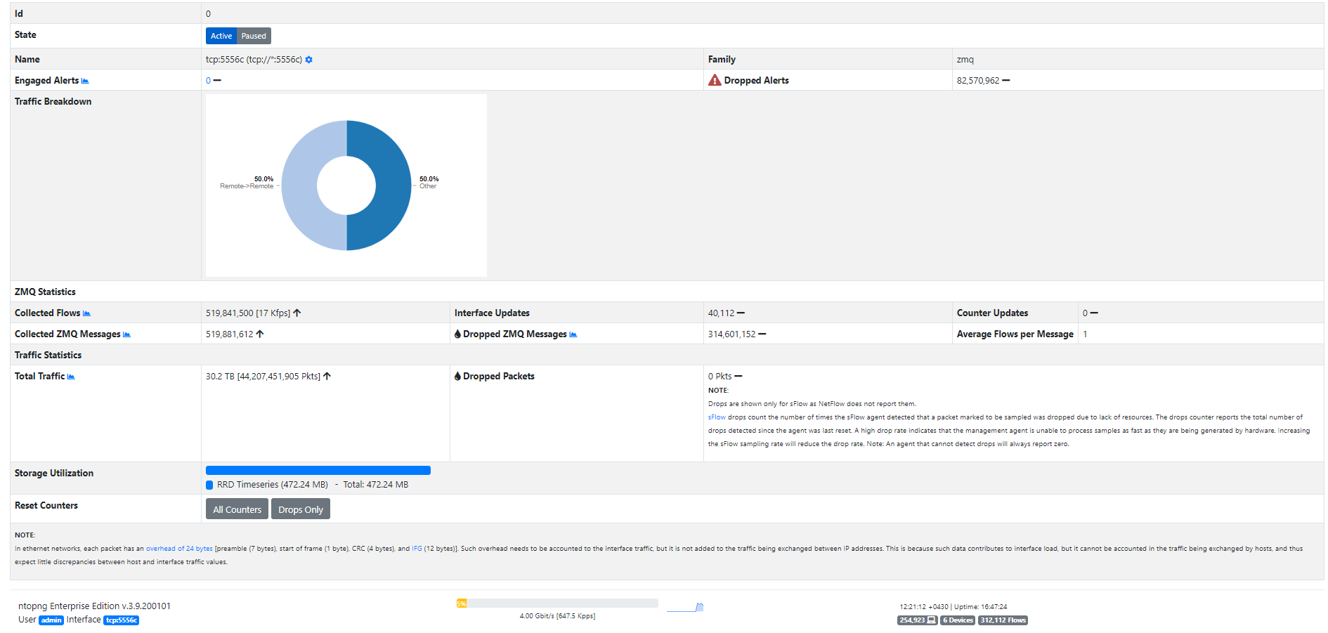
Task: Click the 'ntopng Enterprise Edition' version text
Action: pos(94,606)
